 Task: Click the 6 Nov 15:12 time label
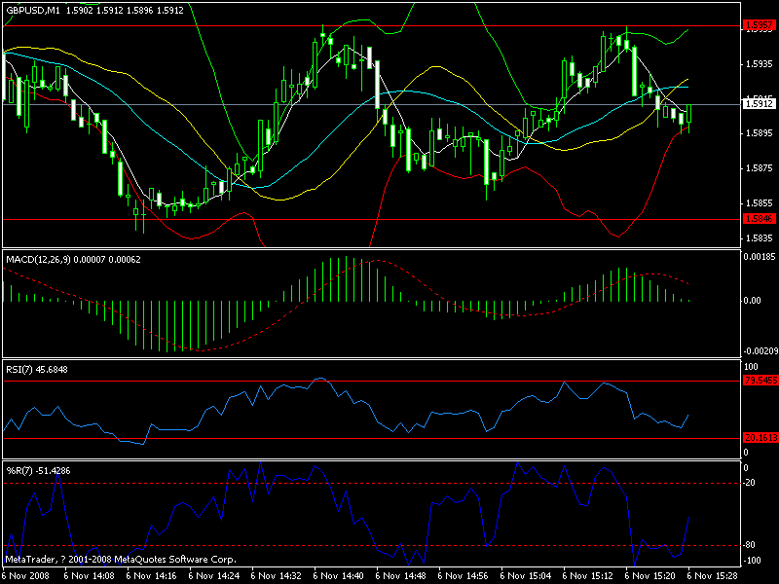588,576
